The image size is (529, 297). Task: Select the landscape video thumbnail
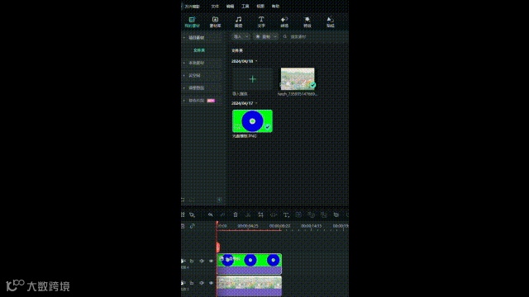[x=298, y=79]
